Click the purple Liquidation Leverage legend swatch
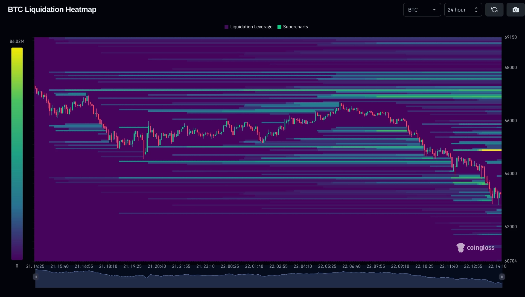525x297 pixels. click(226, 27)
